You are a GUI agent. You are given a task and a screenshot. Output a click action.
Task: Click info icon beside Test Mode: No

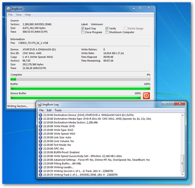(41, 145)
